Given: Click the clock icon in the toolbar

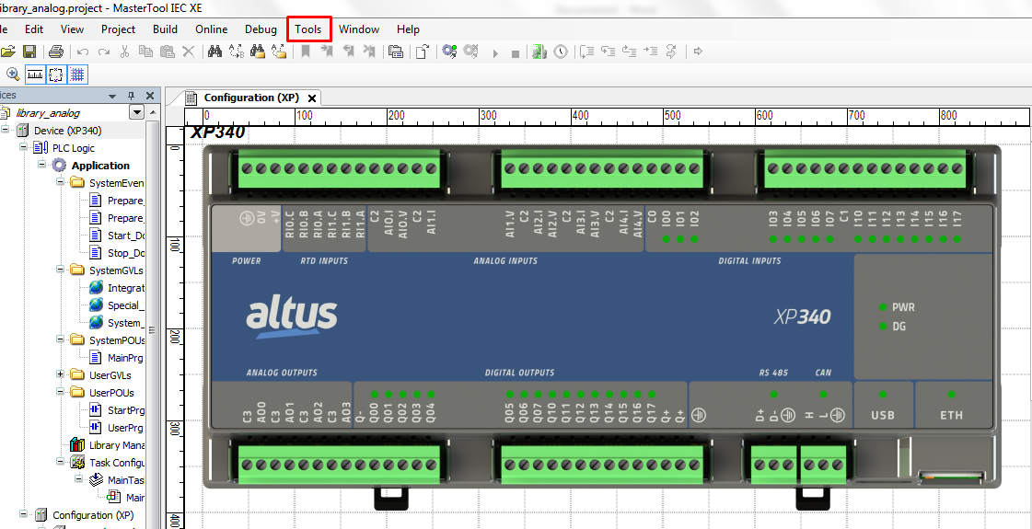Looking at the screenshot, I should pos(560,52).
